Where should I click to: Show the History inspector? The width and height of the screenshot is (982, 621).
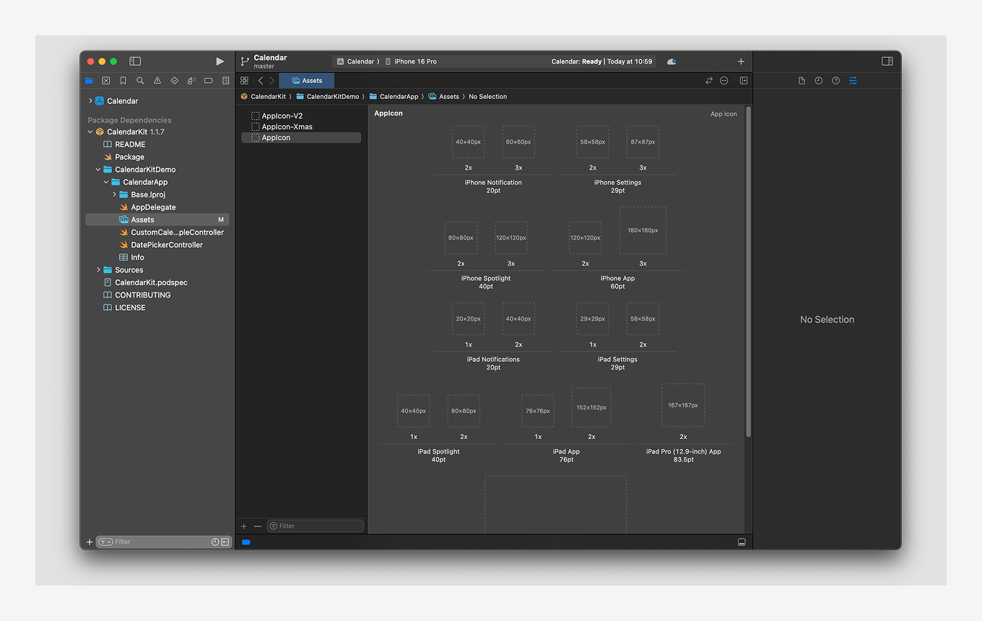[819, 81]
